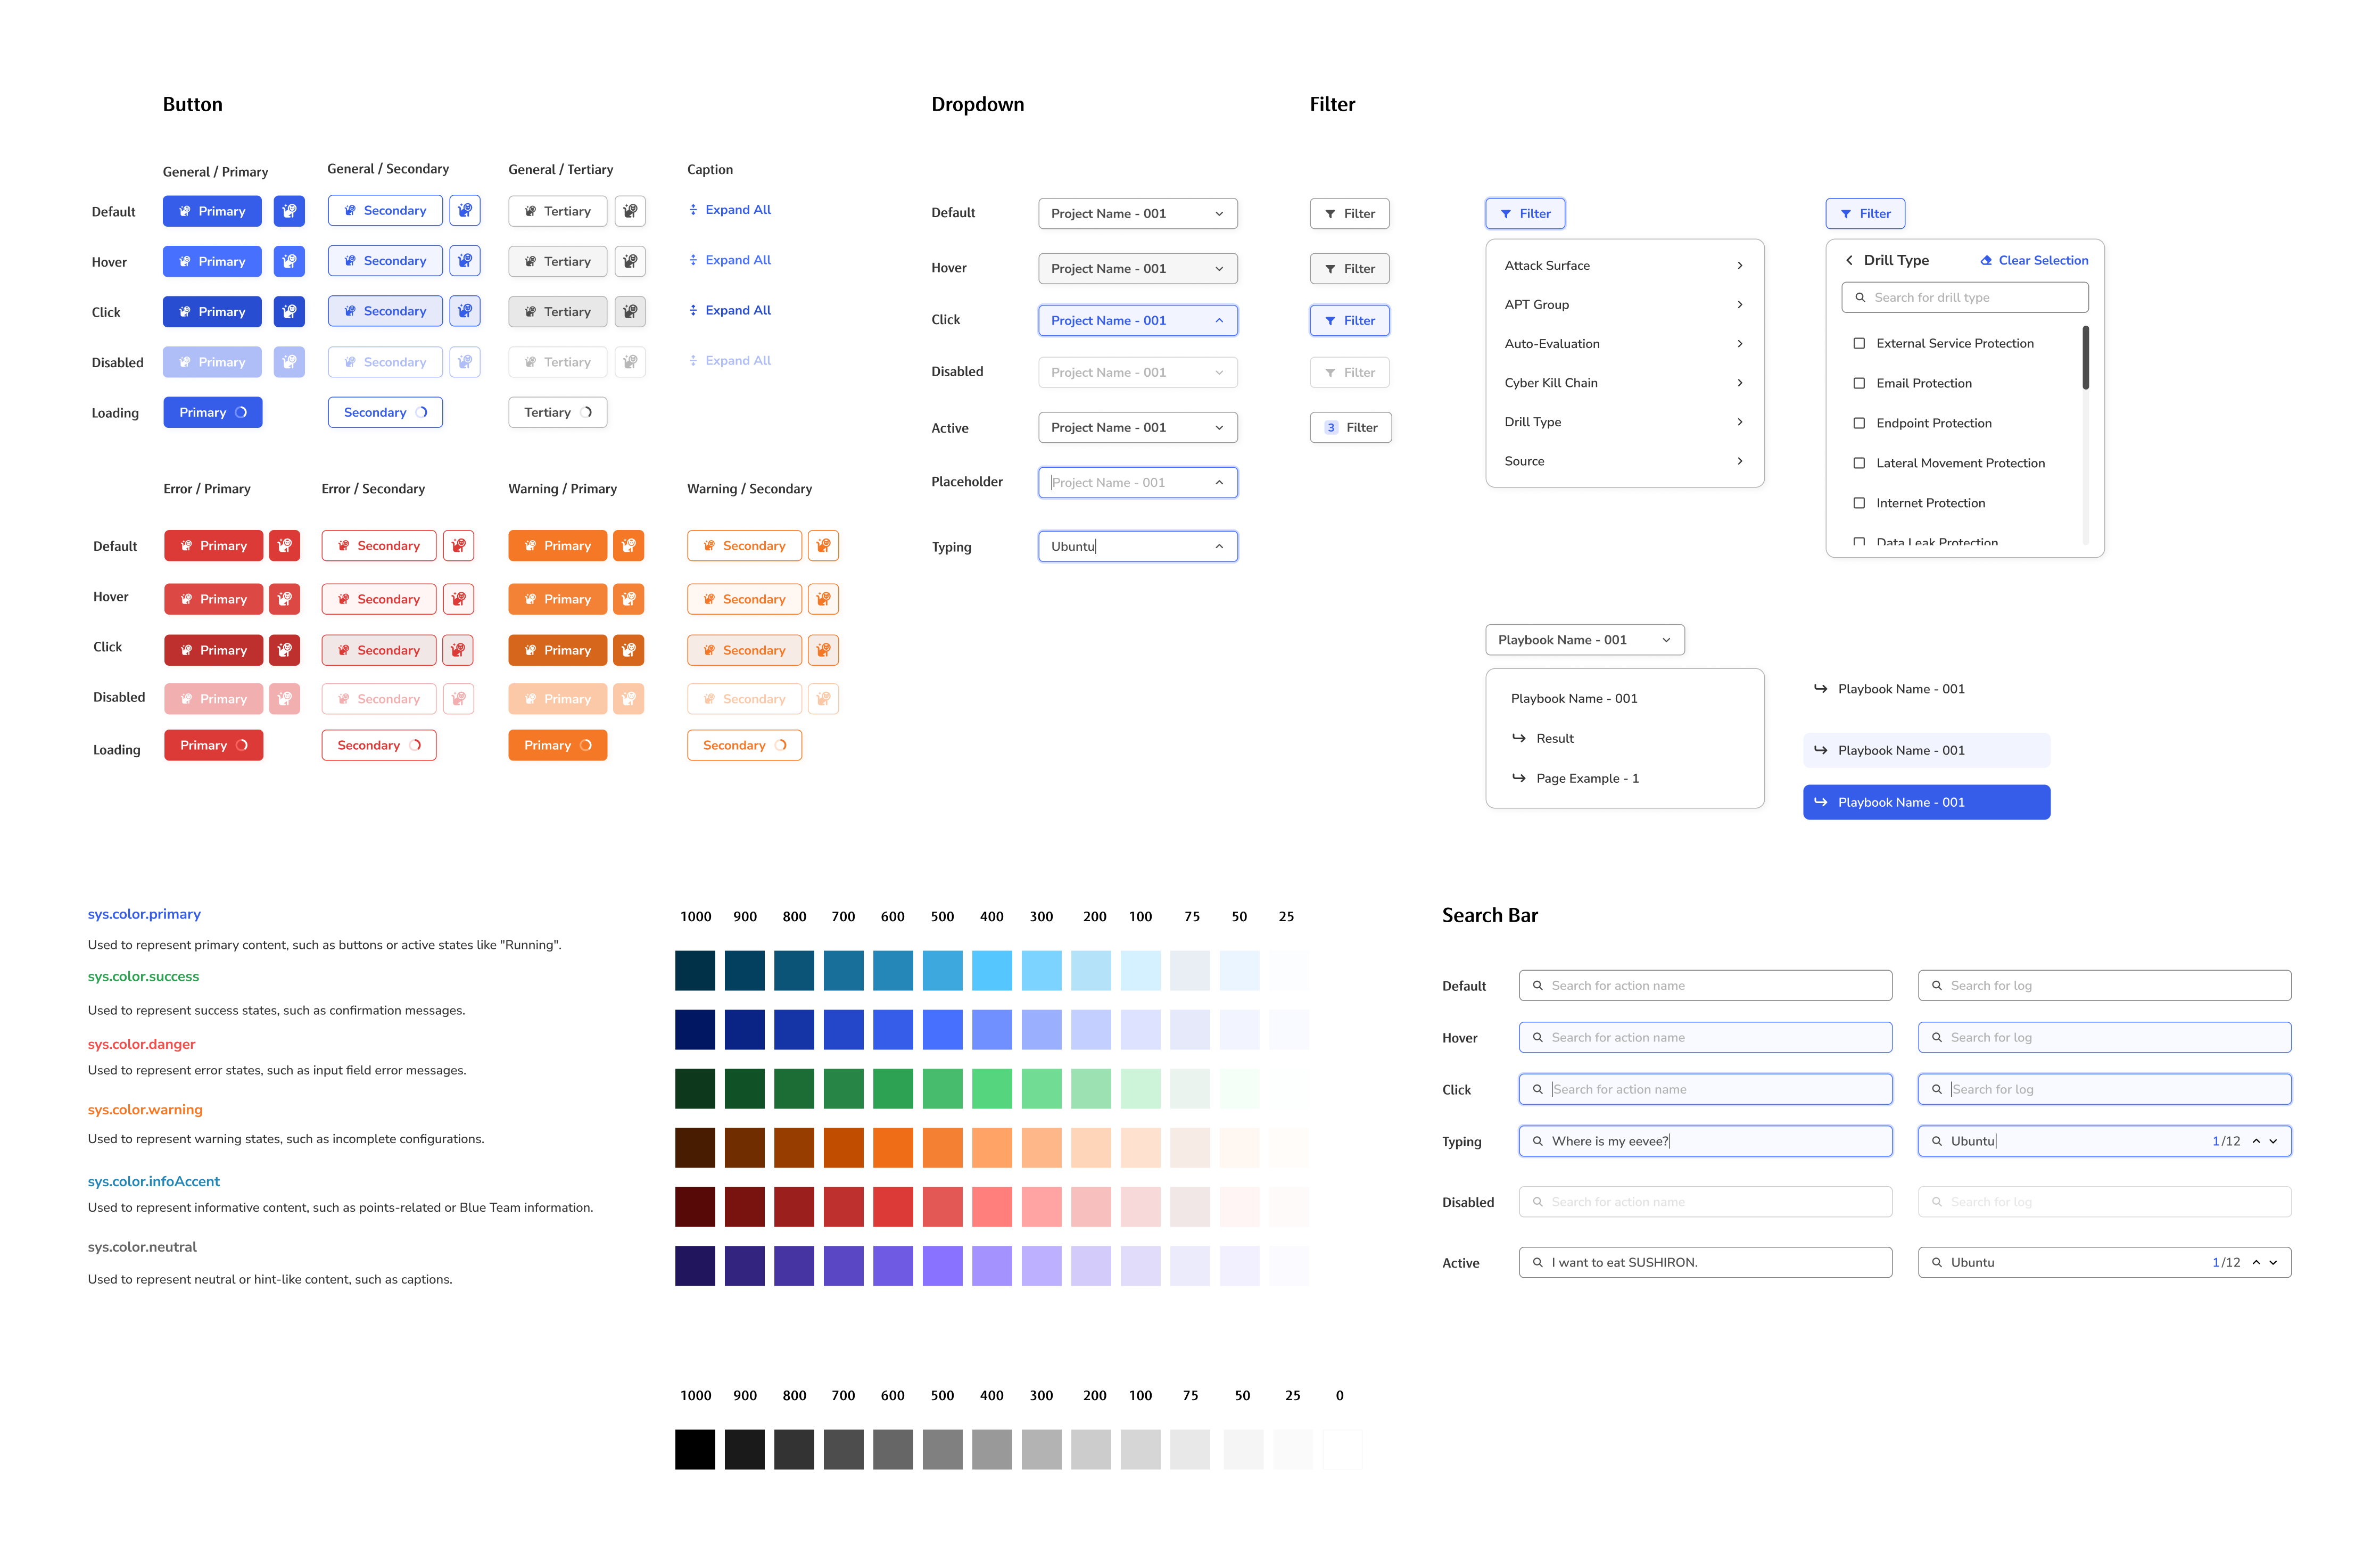Select APT Group menu entry

[1625, 304]
